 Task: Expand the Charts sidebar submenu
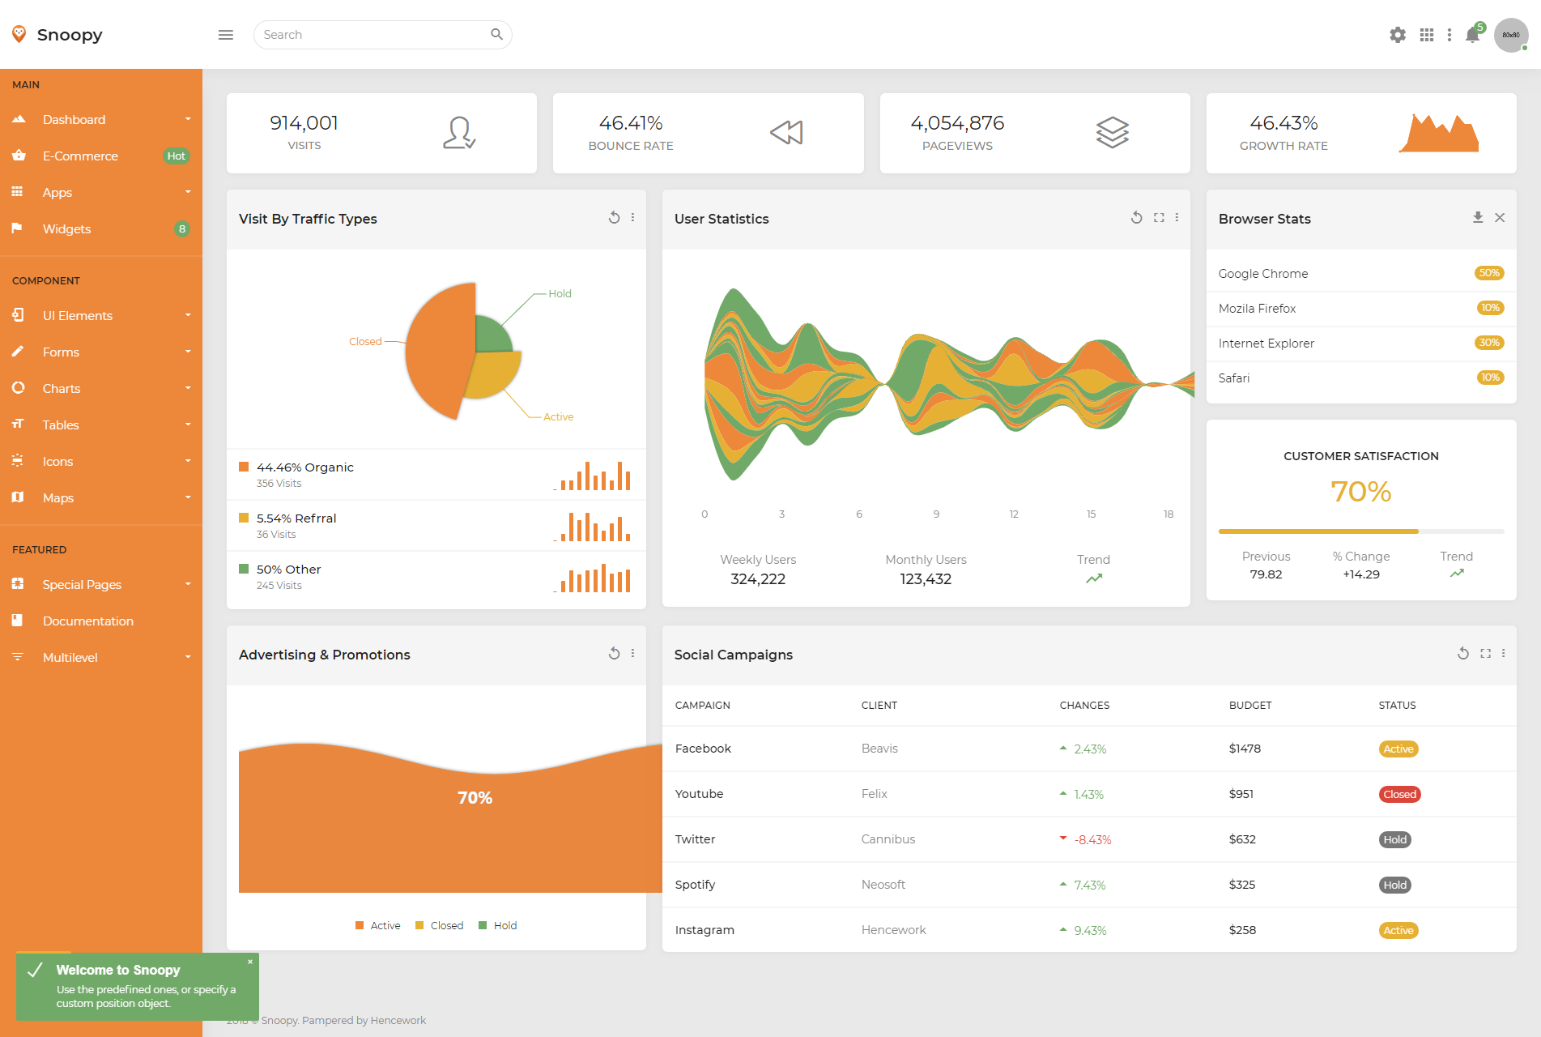(x=101, y=388)
